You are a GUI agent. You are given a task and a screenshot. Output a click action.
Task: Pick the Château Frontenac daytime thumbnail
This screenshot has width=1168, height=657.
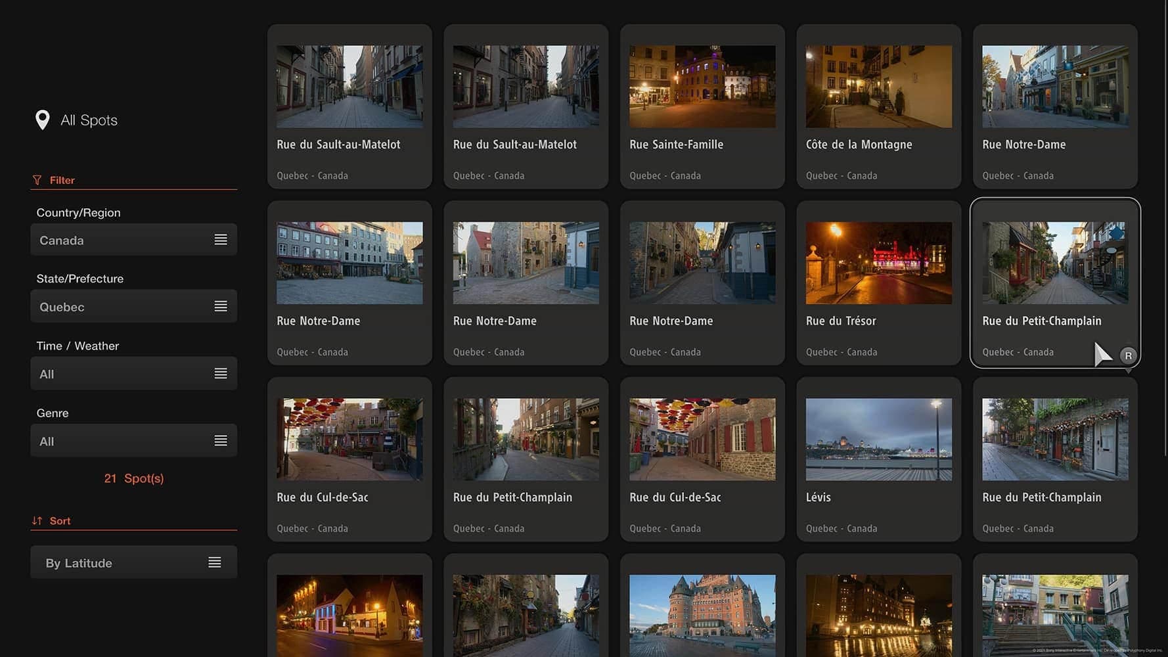coord(702,614)
